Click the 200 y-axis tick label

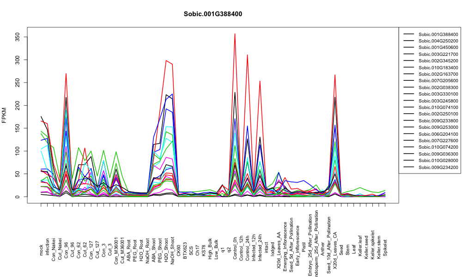(18, 105)
